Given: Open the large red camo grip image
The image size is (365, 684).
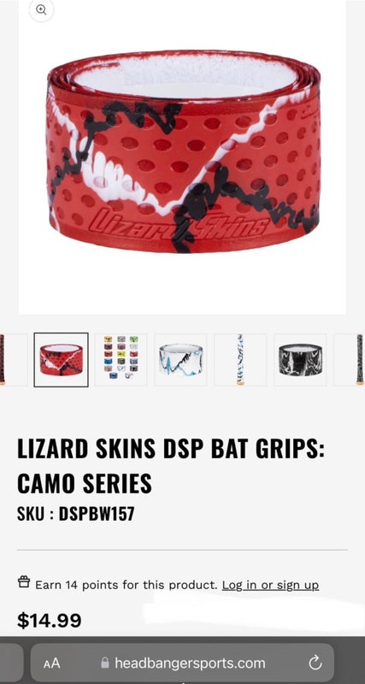Looking at the screenshot, I should point(182,151).
